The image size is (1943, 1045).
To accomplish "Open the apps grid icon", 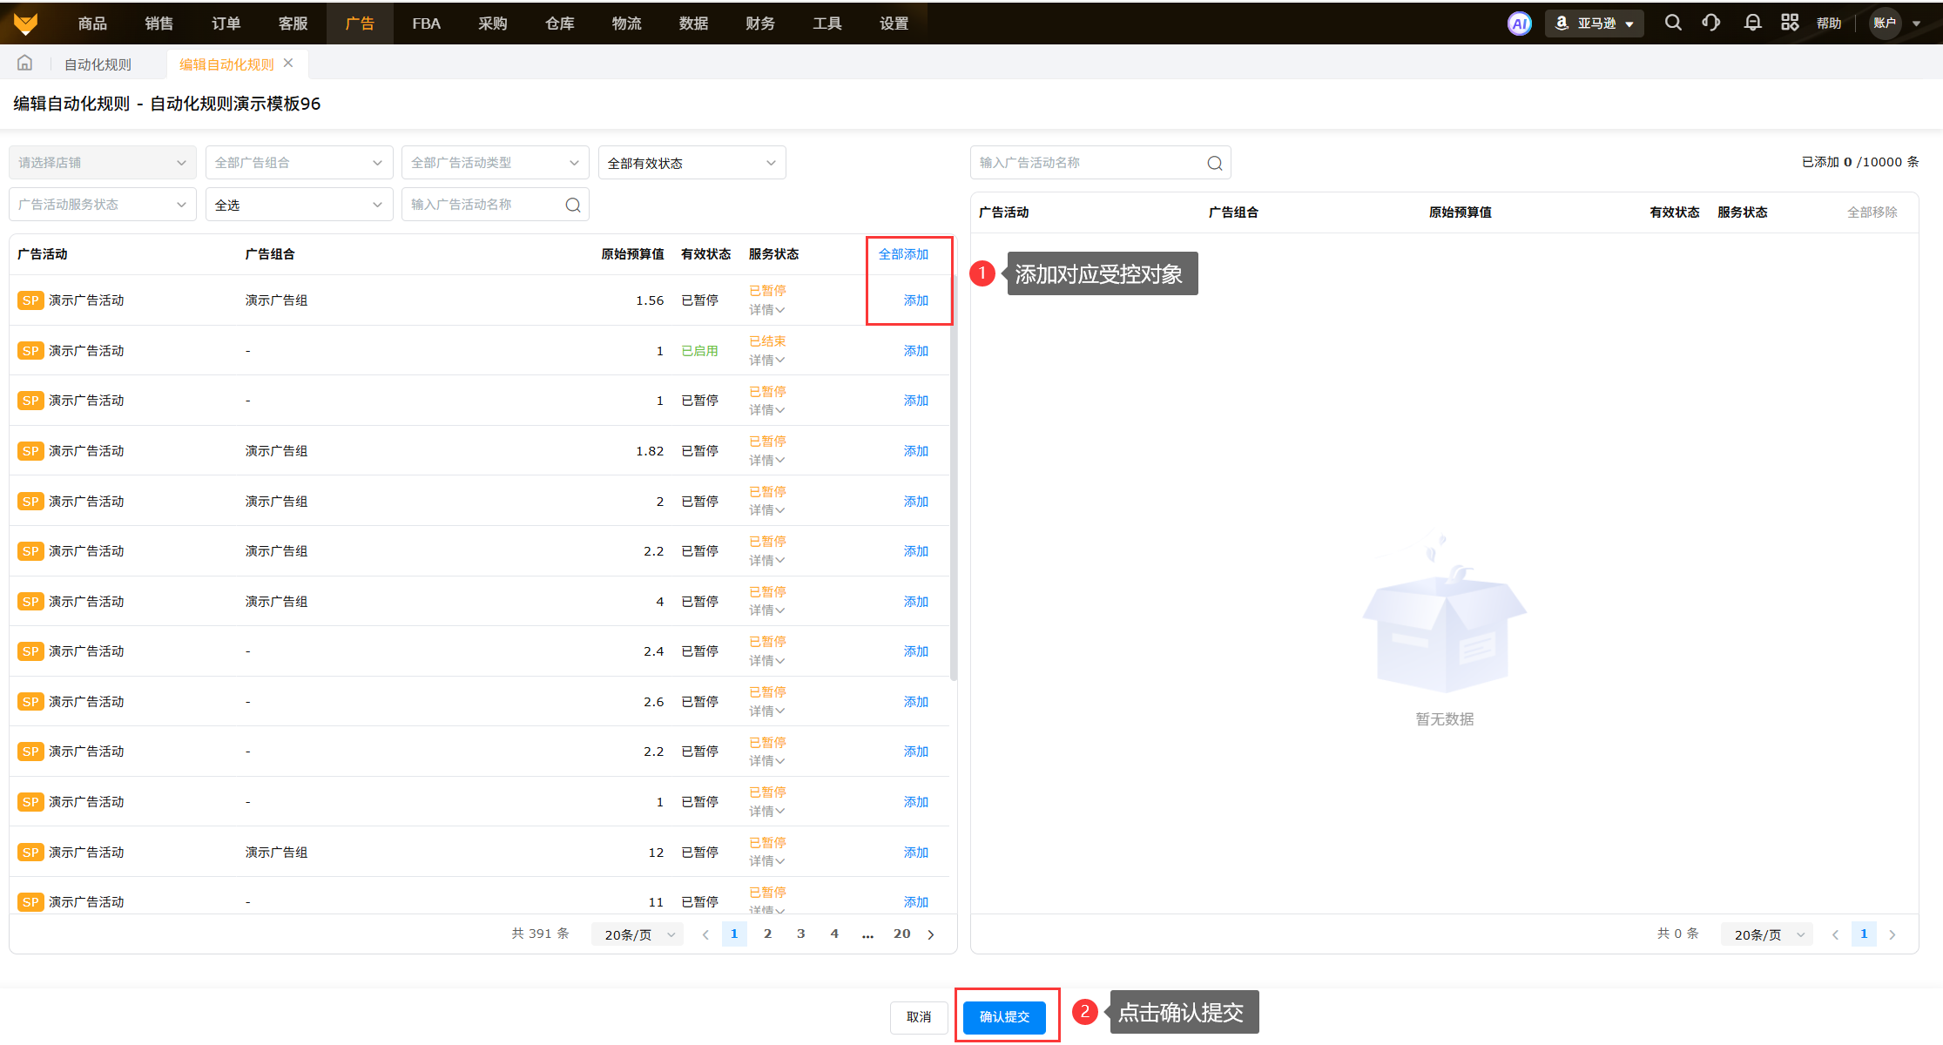I will tap(1790, 23).
